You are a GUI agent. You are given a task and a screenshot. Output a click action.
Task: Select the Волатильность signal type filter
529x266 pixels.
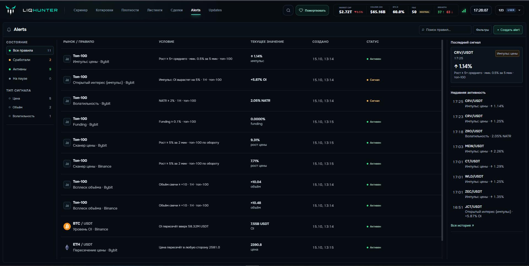(30, 116)
